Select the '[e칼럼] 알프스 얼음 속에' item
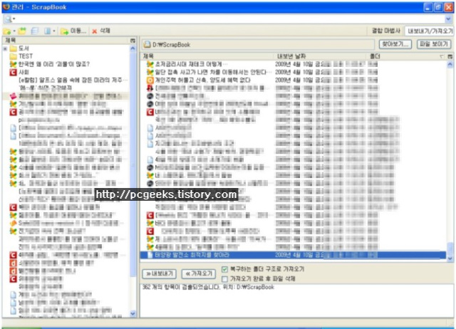Image resolution: width=456 pixels, height=329 pixels. pos(73,80)
